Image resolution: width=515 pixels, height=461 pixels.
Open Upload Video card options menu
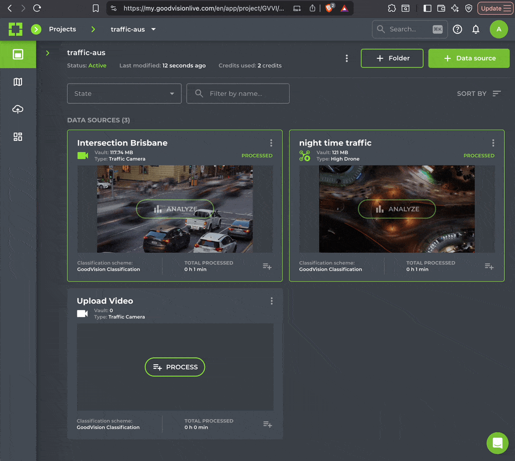click(x=271, y=301)
